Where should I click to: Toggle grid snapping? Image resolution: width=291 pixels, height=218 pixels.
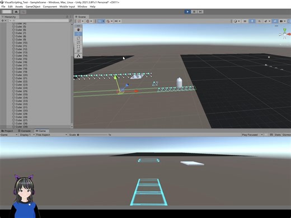(x=108, y=21)
